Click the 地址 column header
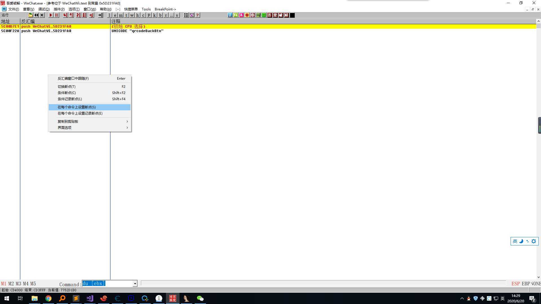The width and height of the screenshot is (541, 304). coord(10,21)
